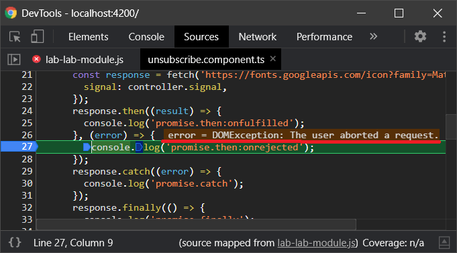Add a breakpoint on line number 32

27,207
